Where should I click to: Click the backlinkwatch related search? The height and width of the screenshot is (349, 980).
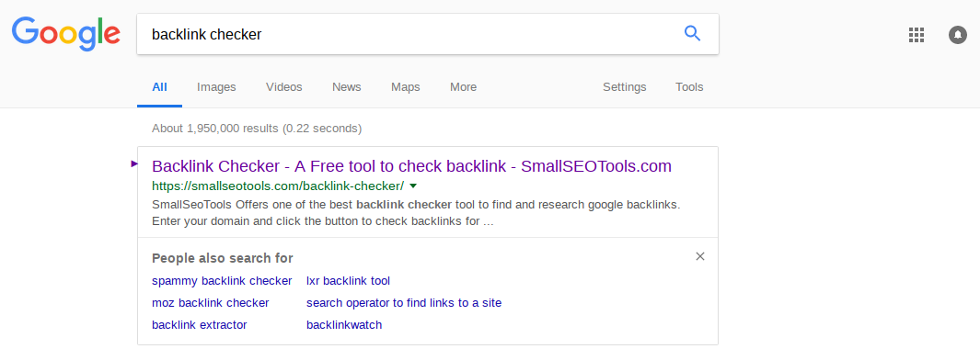tap(344, 324)
